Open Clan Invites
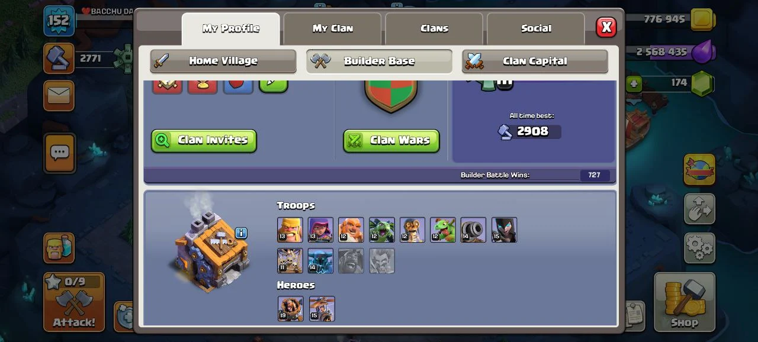 (x=204, y=141)
